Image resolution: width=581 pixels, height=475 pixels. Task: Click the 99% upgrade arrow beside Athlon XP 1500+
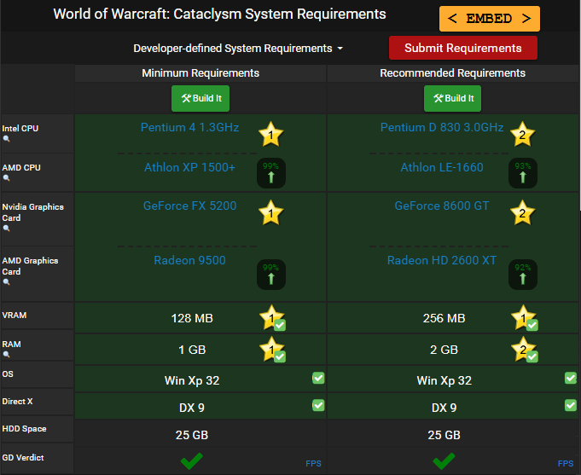[x=271, y=173]
